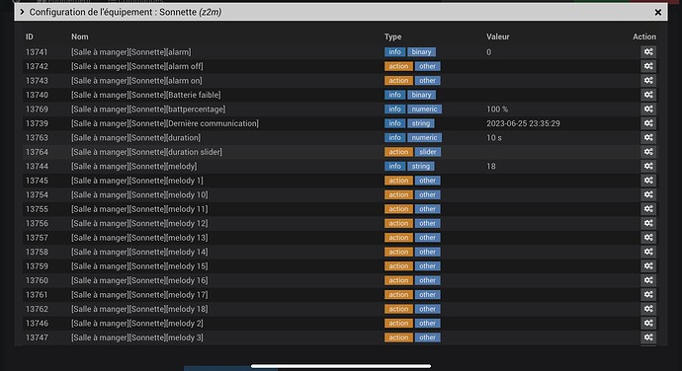The width and height of the screenshot is (682, 371).
Task: Click the orange action tag for melody 10
Action: coord(398,194)
